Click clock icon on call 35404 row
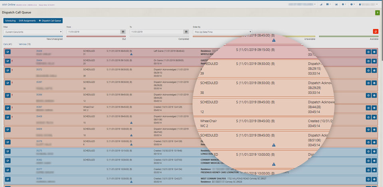The image size is (383, 187). click(x=368, y=61)
